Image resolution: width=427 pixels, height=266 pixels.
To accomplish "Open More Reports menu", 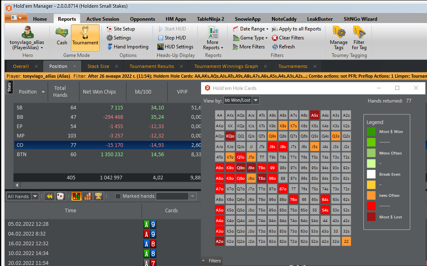I will pyautogui.click(x=213, y=38).
